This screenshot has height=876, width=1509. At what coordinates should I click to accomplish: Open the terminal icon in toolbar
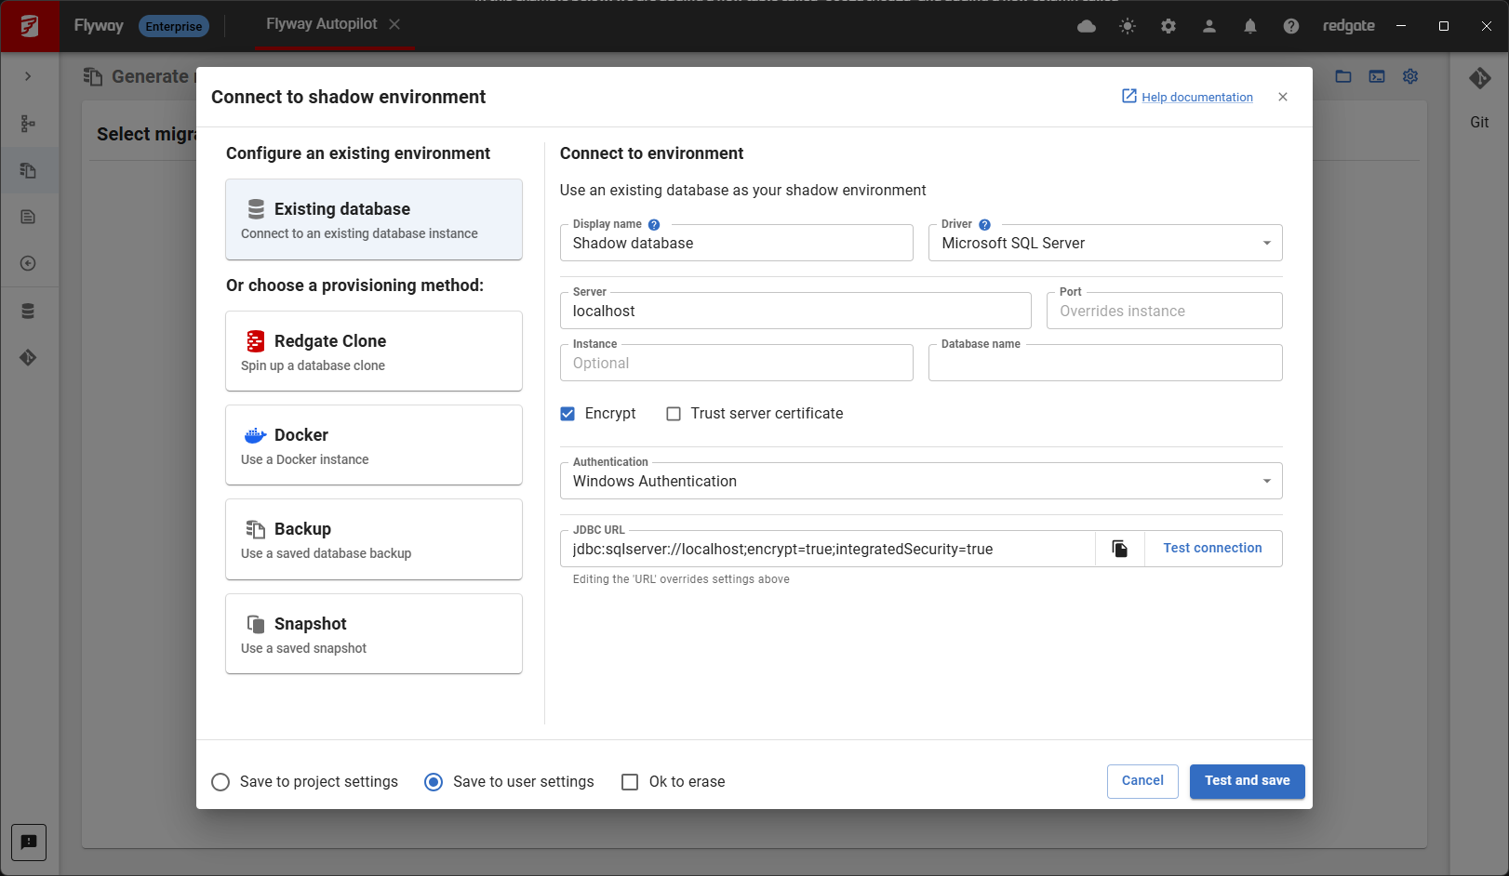tap(1377, 76)
